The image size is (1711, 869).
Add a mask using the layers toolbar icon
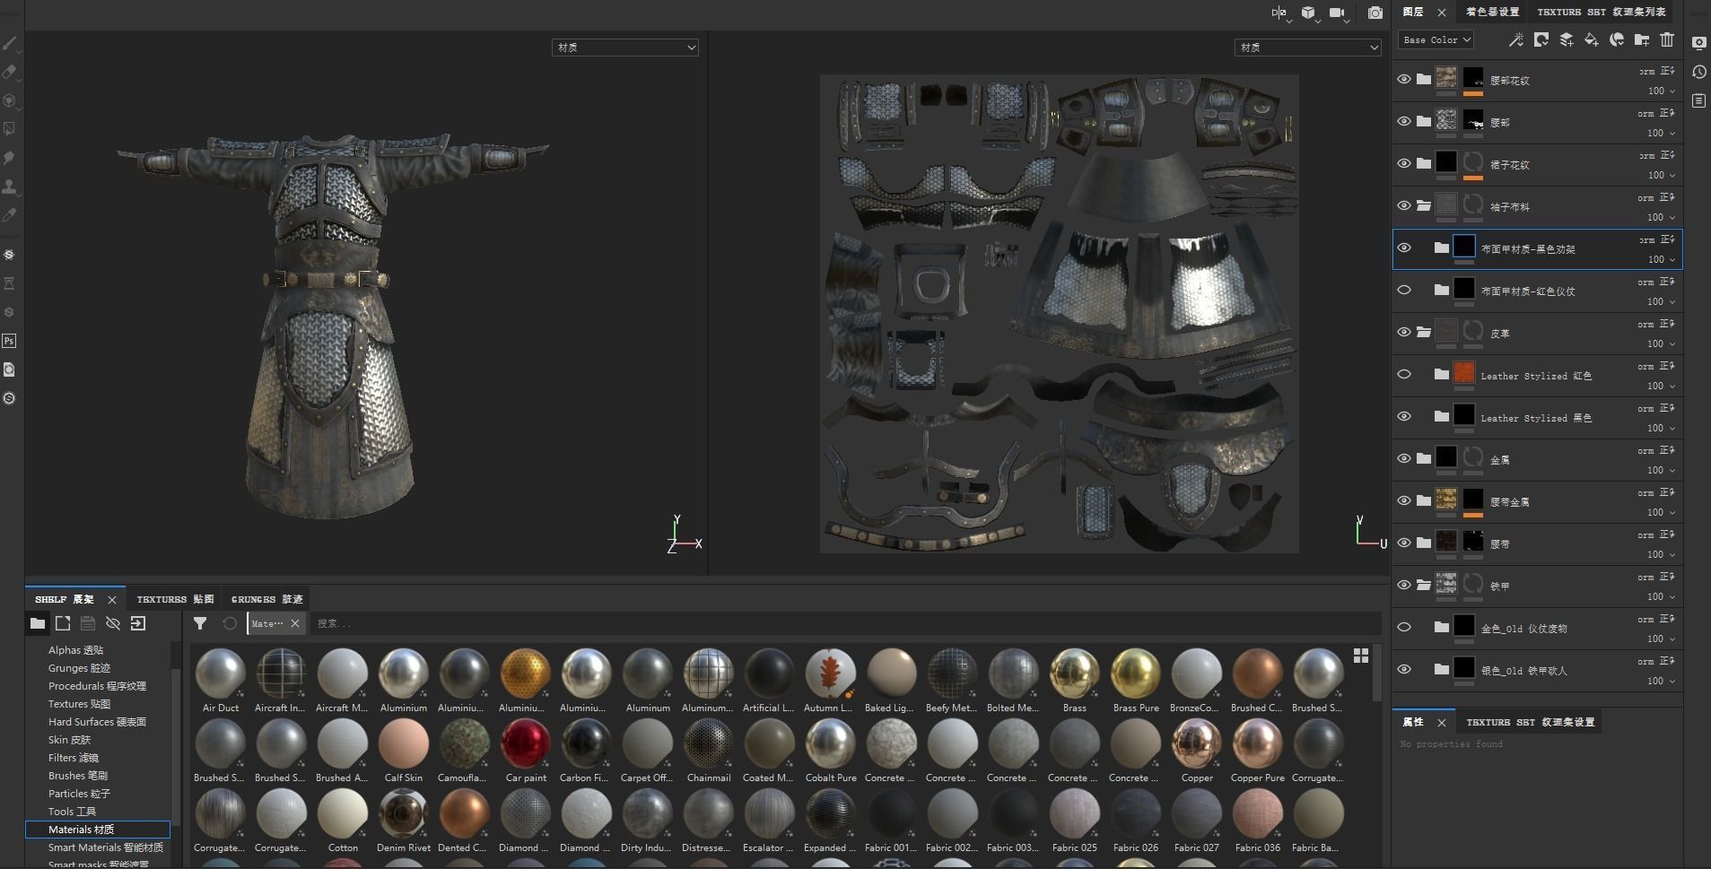1541,39
